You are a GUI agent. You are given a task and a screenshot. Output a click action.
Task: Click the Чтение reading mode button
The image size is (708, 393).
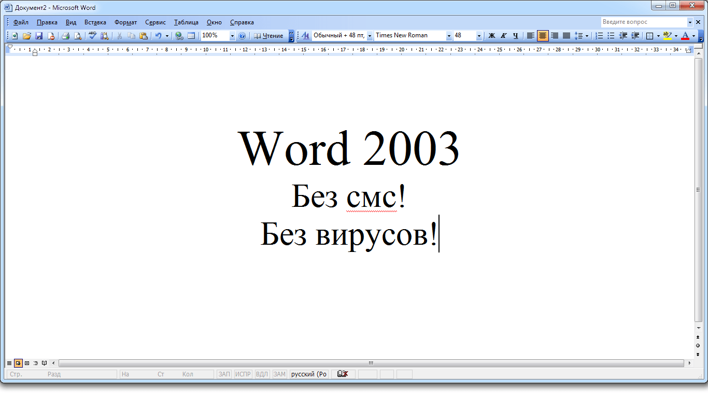268,36
